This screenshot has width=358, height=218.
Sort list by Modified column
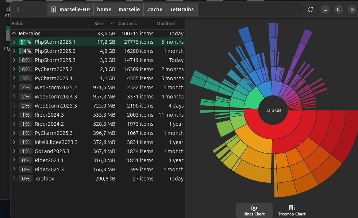coord(166,23)
